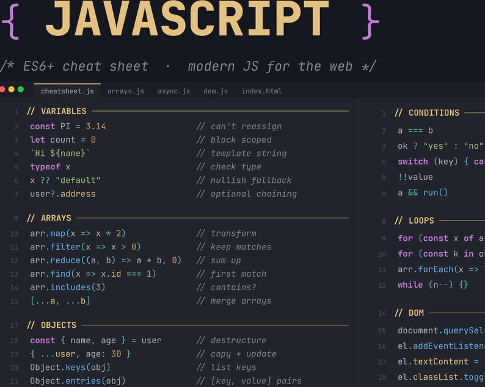485x387 pixels.
Task: Click the 'el.addEventListen' line
Action: point(442,346)
